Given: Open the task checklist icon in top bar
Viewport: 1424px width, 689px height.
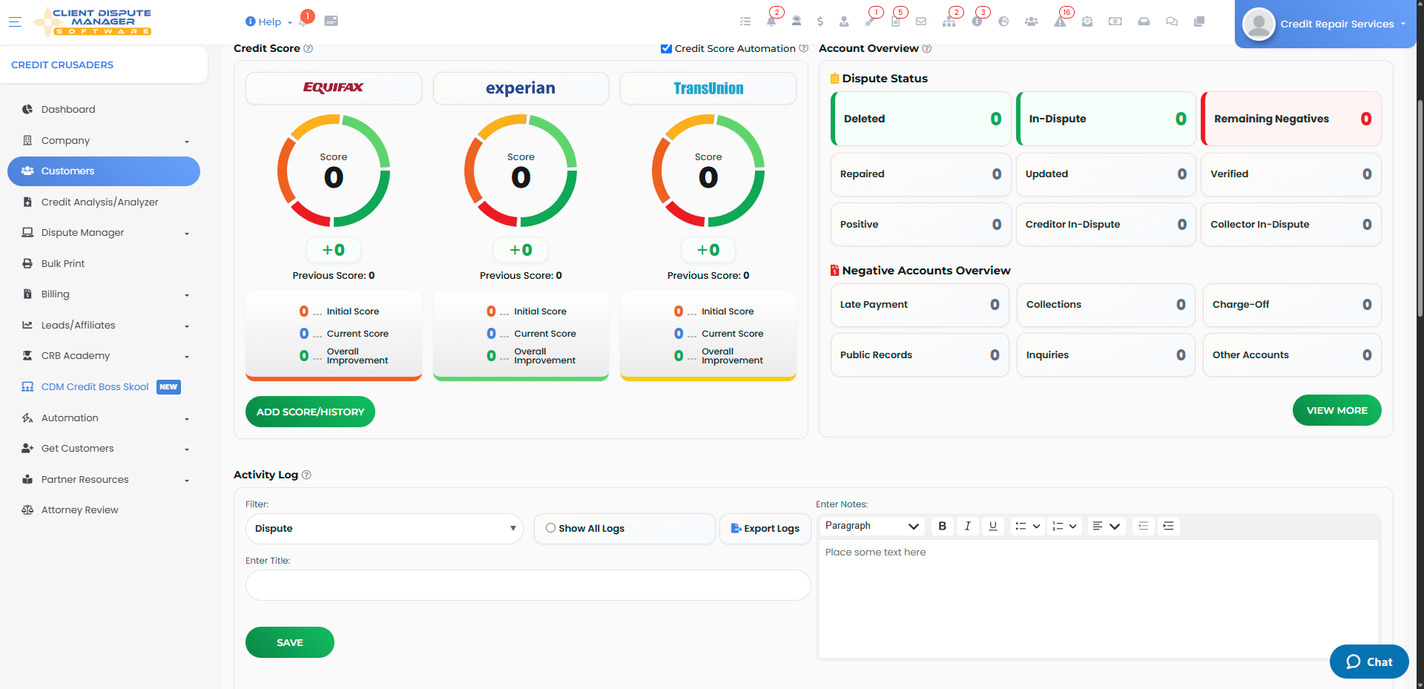Looking at the screenshot, I should point(745,22).
